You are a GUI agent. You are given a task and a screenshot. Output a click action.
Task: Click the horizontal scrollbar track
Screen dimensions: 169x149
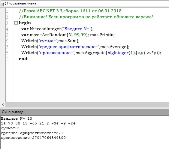[x=87, y=104]
